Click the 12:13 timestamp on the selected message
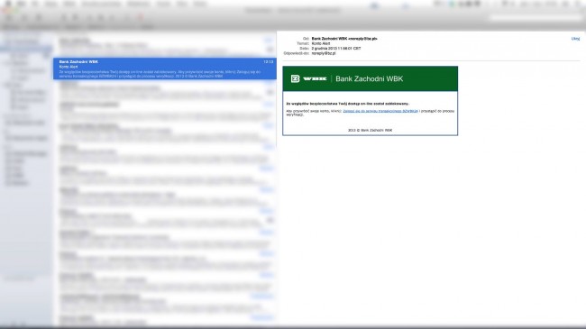The width and height of the screenshot is (586, 329). [268, 61]
